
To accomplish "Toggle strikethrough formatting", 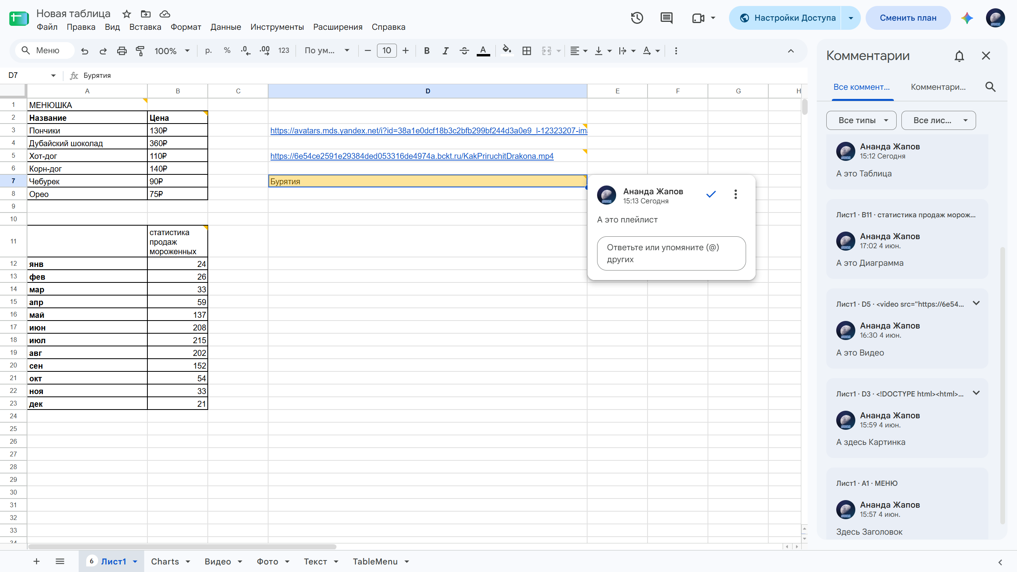I will 464,51.
